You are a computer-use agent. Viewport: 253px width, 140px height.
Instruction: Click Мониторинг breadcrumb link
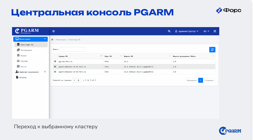click(61, 40)
